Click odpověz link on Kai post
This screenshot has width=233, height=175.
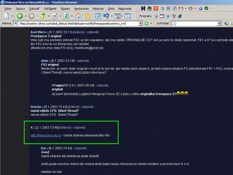click(x=81, y=148)
